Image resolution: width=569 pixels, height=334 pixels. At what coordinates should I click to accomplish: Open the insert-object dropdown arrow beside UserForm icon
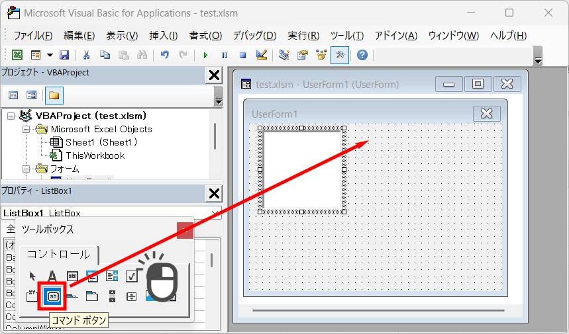click(50, 55)
